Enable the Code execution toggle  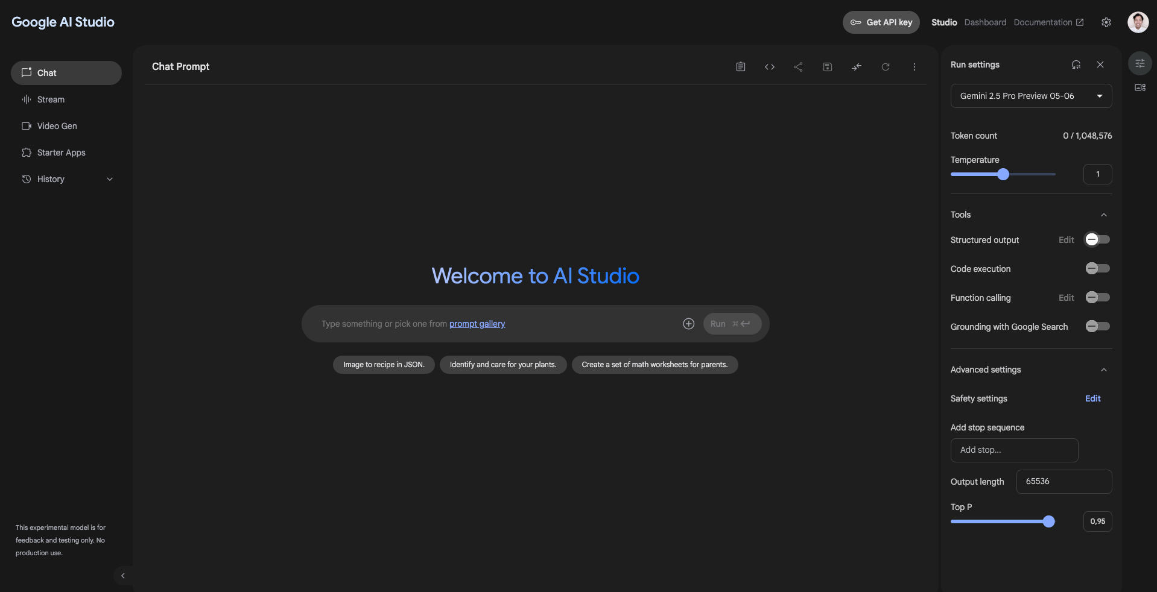tap(1097, 269)
